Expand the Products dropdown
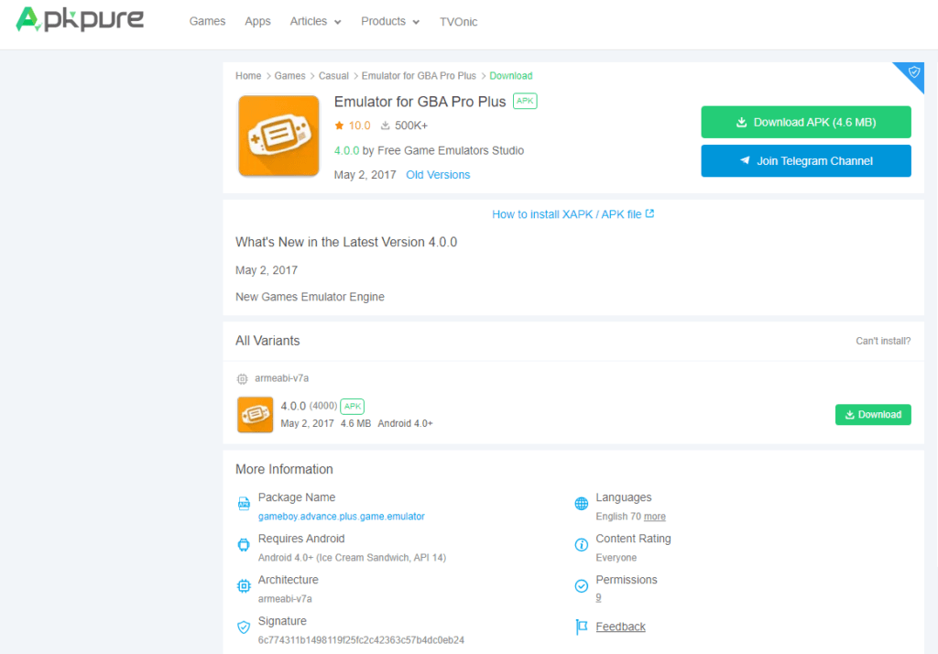Screen dimensions: 938x654 (390, 22)
